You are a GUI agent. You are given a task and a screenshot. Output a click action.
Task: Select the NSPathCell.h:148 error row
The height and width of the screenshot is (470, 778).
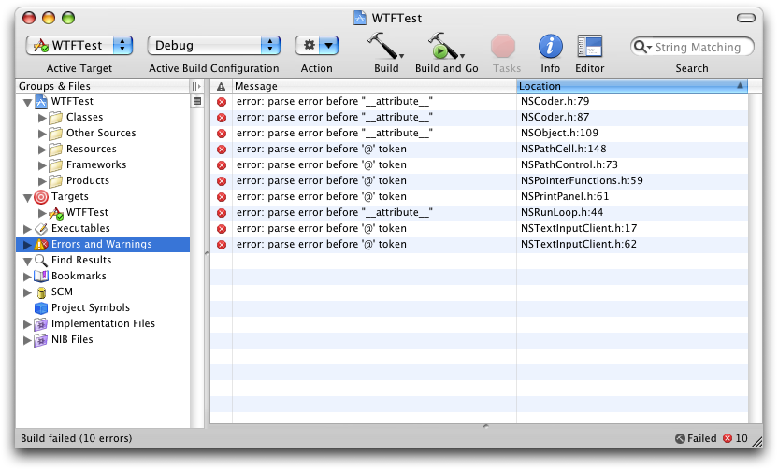point(479,149)
